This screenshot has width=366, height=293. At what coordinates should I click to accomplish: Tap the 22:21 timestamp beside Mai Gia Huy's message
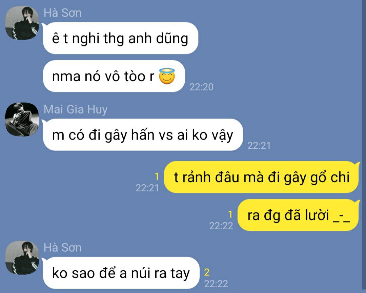259,146
